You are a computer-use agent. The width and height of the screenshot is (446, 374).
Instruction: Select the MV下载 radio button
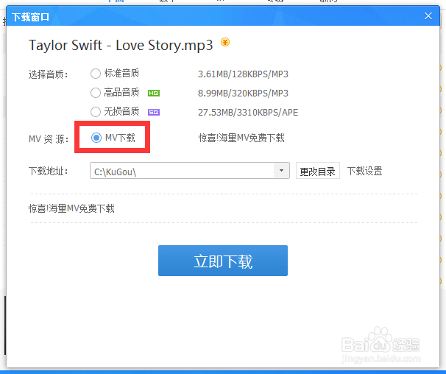(x=96, y=138)
